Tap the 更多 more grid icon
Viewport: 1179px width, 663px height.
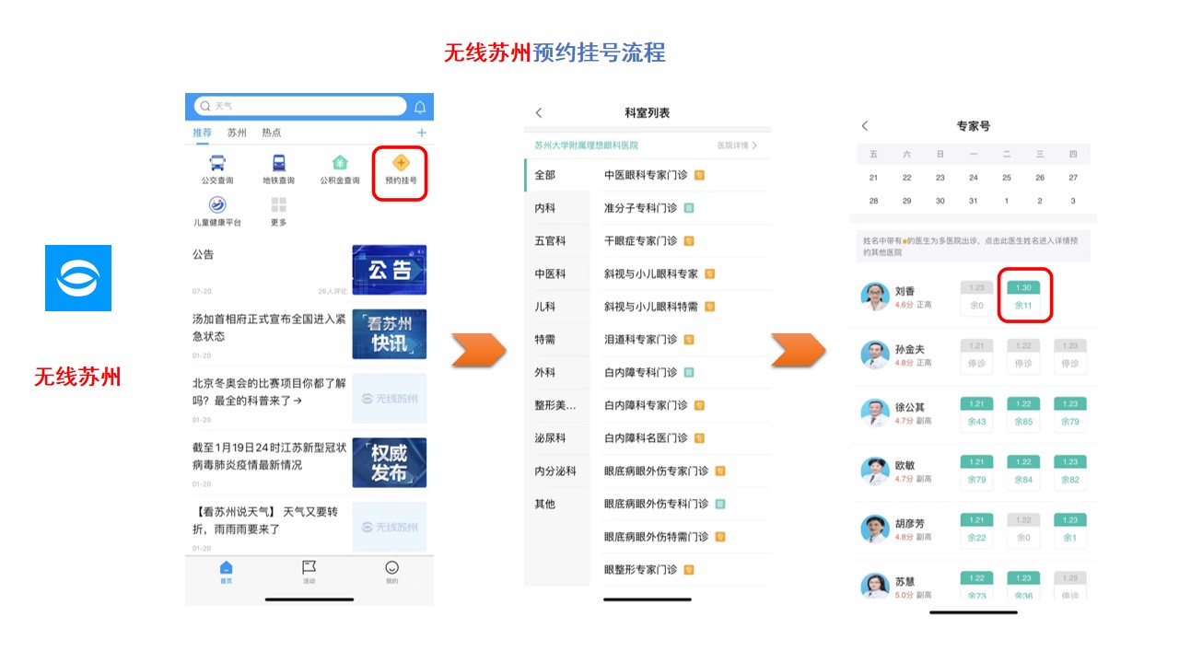[x=278, y=204]
